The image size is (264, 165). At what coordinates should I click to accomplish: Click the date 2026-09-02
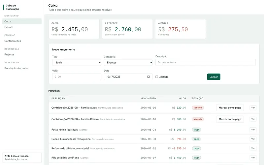click(x=148, y=148)
